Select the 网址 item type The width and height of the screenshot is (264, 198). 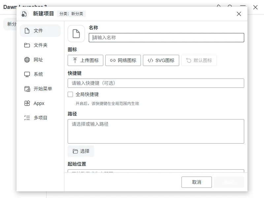click(x=40, y=60)
